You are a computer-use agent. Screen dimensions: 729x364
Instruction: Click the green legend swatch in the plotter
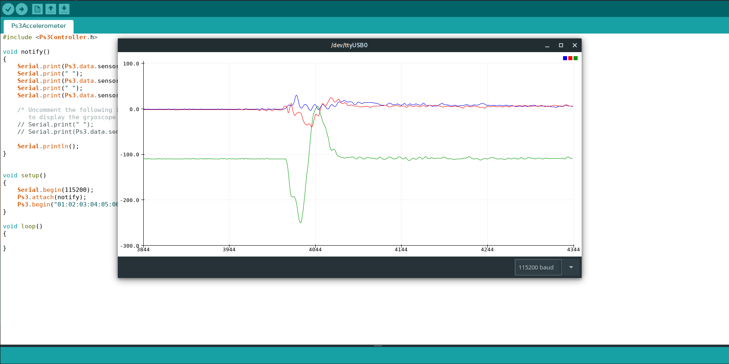point(576,58)
